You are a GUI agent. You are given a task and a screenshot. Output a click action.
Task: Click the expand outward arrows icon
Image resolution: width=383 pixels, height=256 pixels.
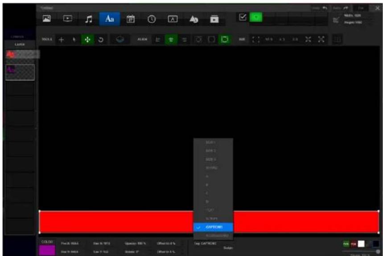[321, 40]
